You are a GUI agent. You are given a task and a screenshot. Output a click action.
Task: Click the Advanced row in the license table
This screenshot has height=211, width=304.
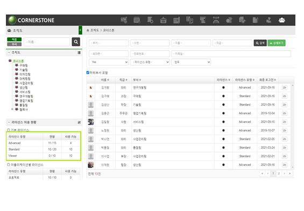click(44, 143)
